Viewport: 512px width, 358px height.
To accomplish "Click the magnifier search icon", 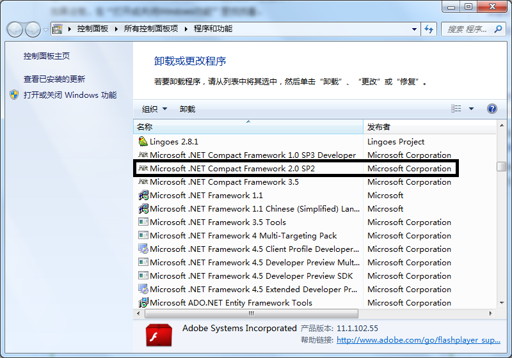I will pyautogui.click(x=499, y=29).
